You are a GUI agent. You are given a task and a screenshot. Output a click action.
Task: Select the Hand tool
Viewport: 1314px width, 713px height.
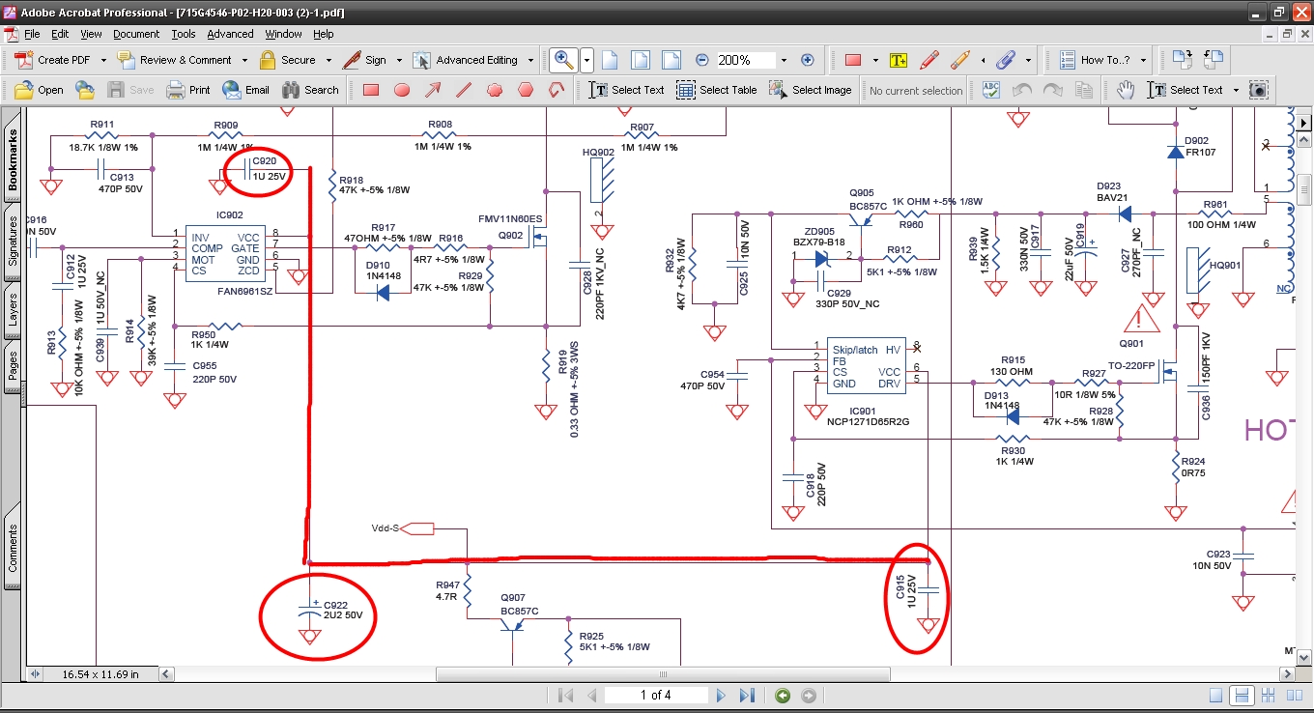point(1126,90)
